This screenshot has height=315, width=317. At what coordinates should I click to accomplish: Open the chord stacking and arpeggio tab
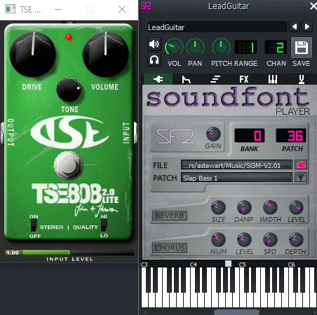[215, 79]
